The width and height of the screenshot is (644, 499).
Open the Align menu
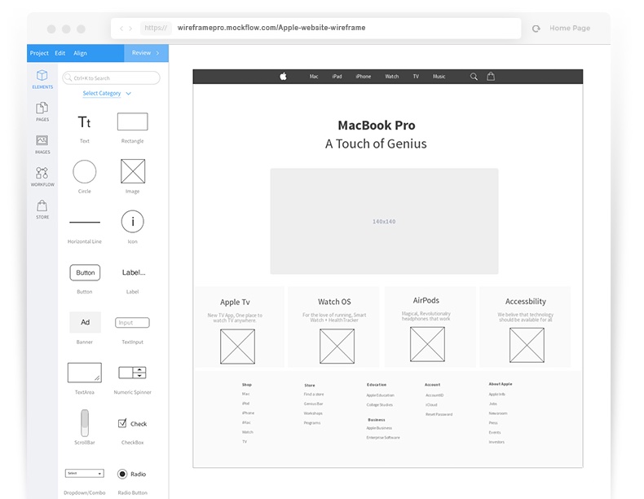[80, 53]
